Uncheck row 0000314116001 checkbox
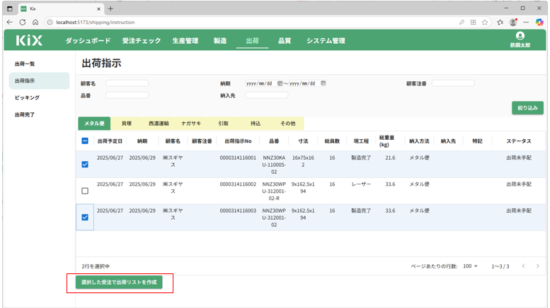 tap(85, 164)
